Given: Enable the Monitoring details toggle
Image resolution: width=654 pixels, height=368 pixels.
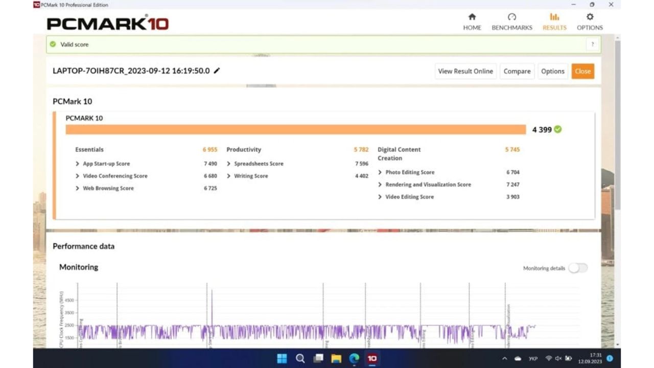Looking at the screenshot, I should [578, 268].
